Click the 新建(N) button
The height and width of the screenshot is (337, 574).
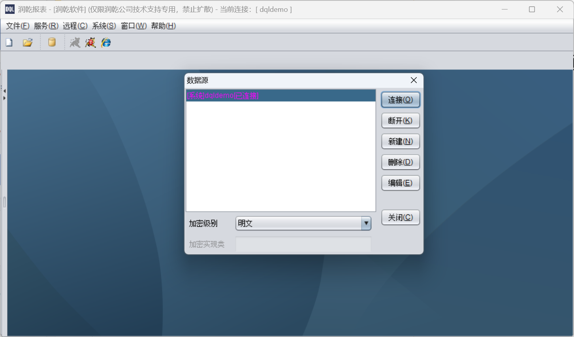tap(401, 141)
